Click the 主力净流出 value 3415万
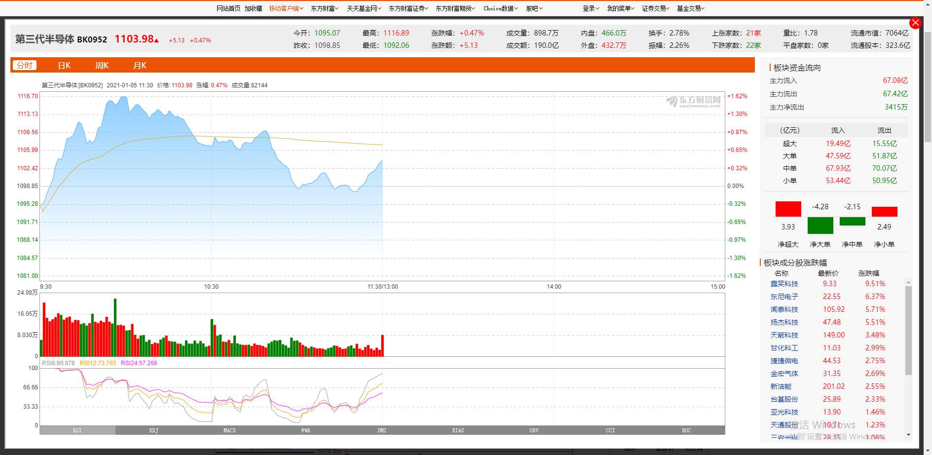 896,107
